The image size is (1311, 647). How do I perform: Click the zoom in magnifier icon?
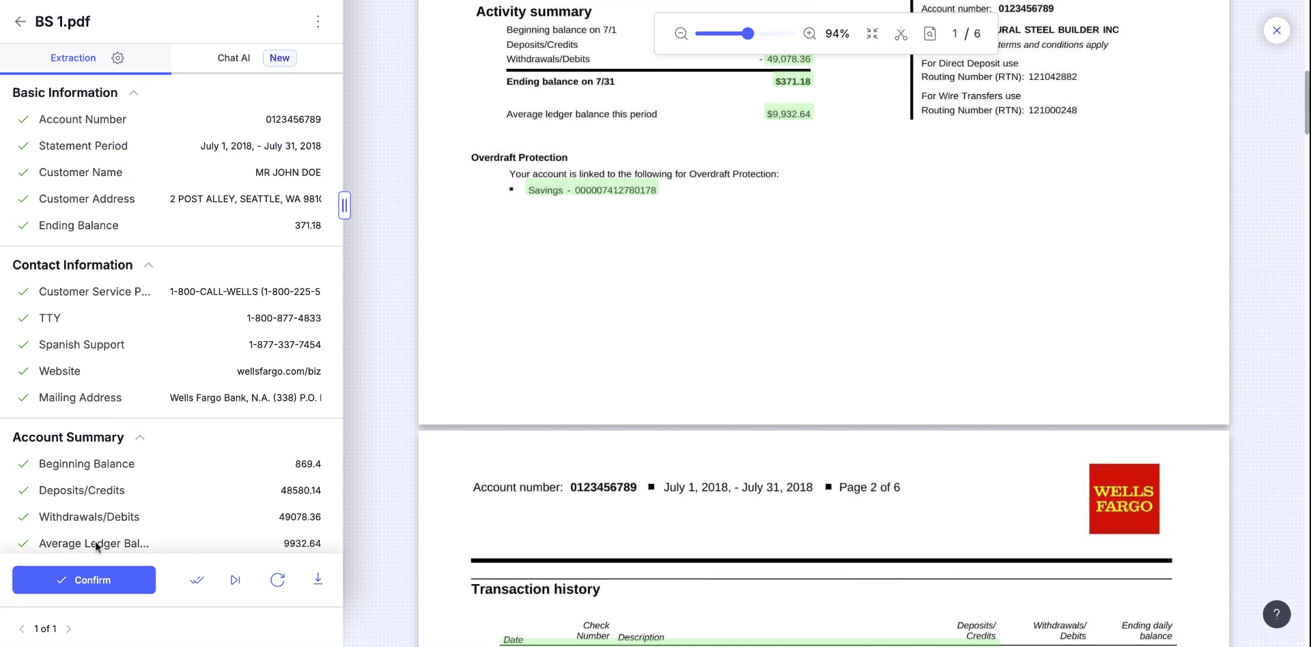(810, 33)
